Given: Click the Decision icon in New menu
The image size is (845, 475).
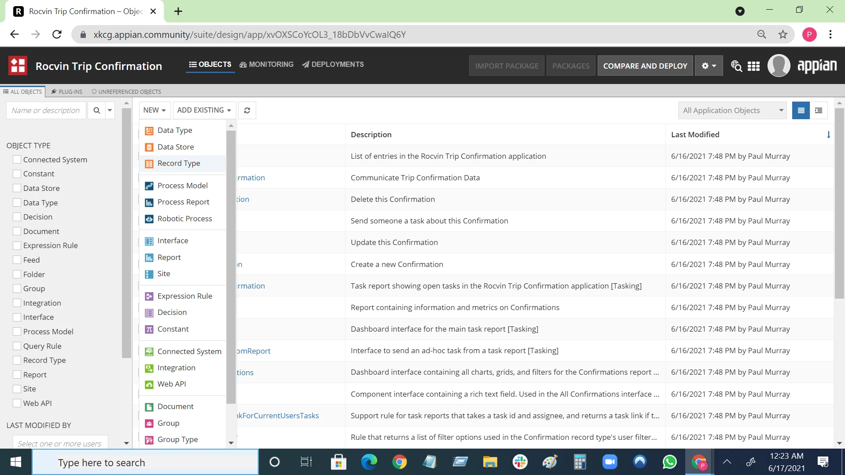Looking at the screenshot, I should pos(149,313).
